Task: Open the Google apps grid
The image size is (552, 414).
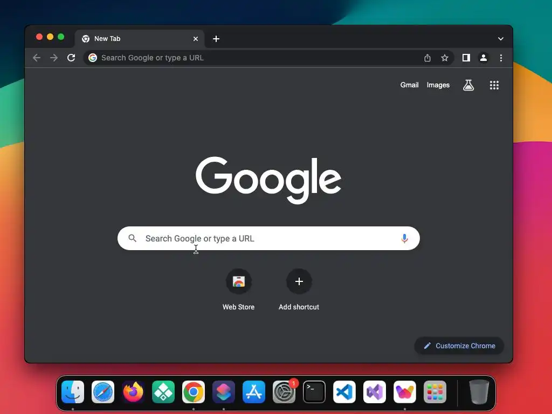Action: click(x=494, y=85)
